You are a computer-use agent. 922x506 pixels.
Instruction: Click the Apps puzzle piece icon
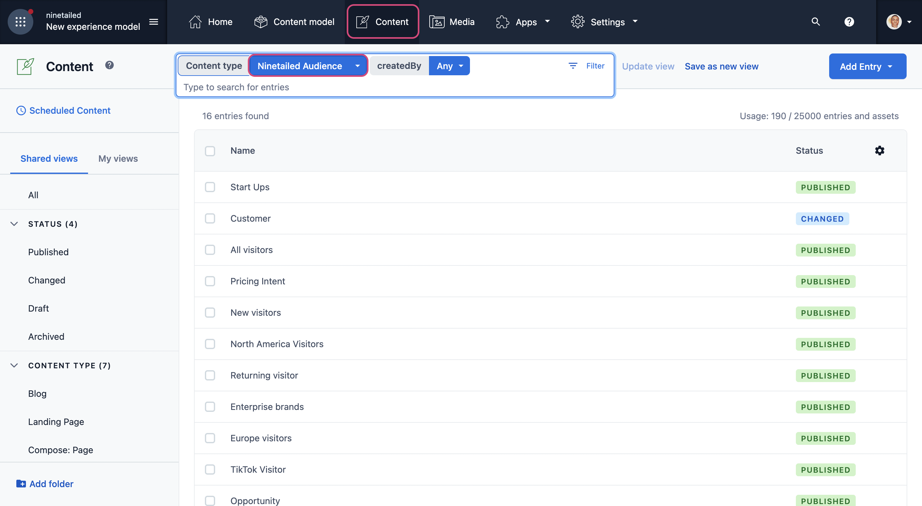[x=503, y=22]
